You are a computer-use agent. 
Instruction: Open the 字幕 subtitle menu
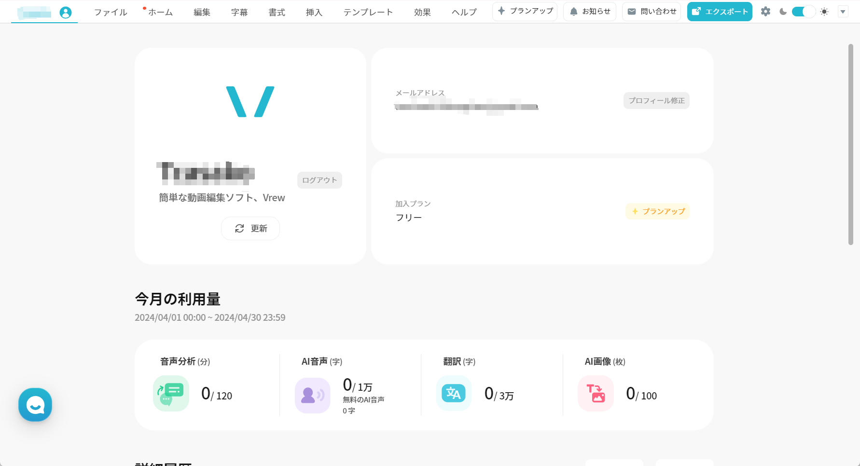(x=239, y=12)
